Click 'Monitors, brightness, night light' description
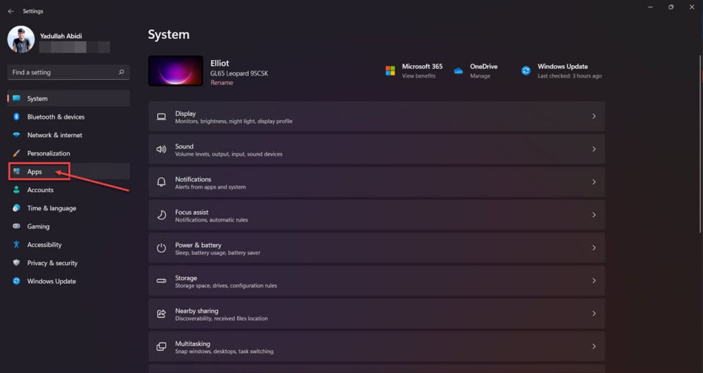 tap(233, 121)
